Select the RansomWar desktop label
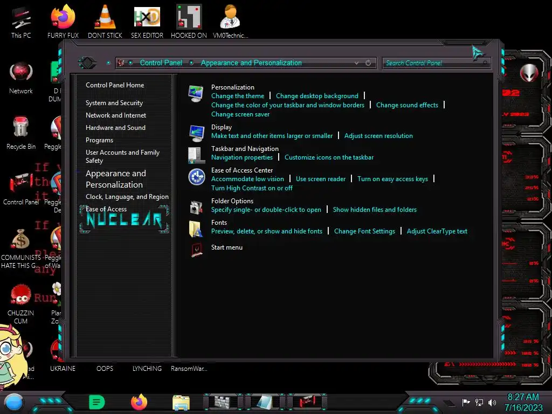This screenshot has width=552, height=414. tap(189, 368)
